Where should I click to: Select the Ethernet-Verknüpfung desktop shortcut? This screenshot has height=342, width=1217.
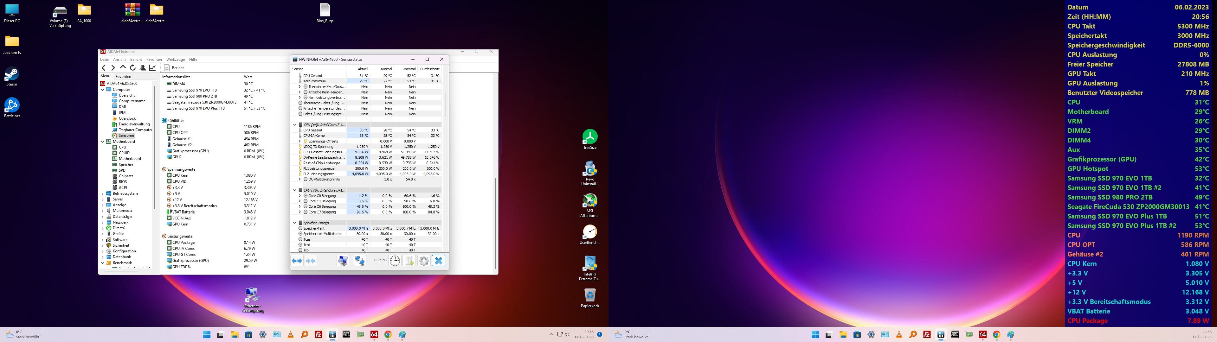click(x=253, y=301)
